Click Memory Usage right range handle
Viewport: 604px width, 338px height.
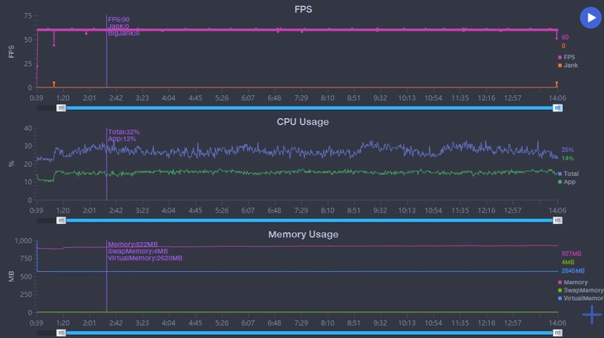[558, 332]
